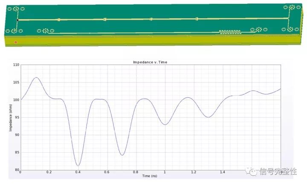Viewport: 307px width, 185px height.
Task: Click the curve's lowest dip near 0.4 ns
Action: click(x=78, y=165)
